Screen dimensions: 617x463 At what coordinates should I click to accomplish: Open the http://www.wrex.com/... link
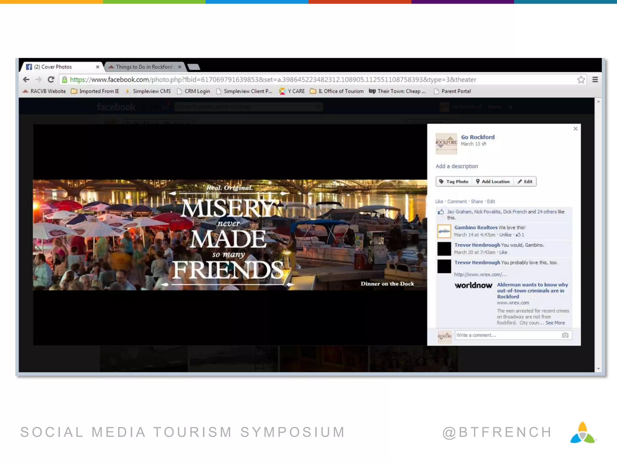point(480,274)
